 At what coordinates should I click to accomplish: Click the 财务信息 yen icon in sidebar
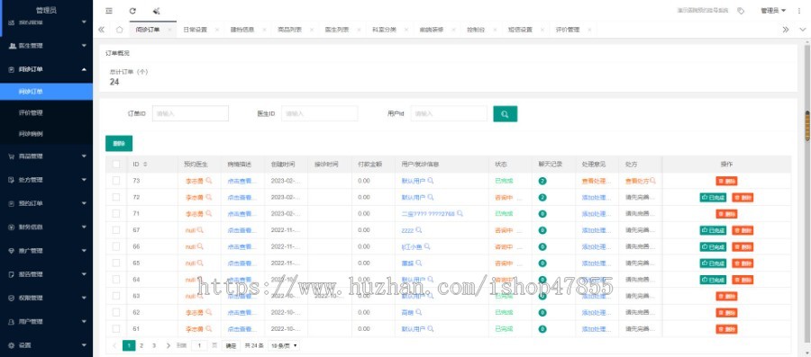(x=12, y=227)
